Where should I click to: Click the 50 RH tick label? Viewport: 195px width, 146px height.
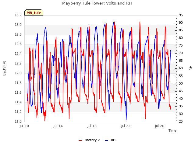pos(181,83)
